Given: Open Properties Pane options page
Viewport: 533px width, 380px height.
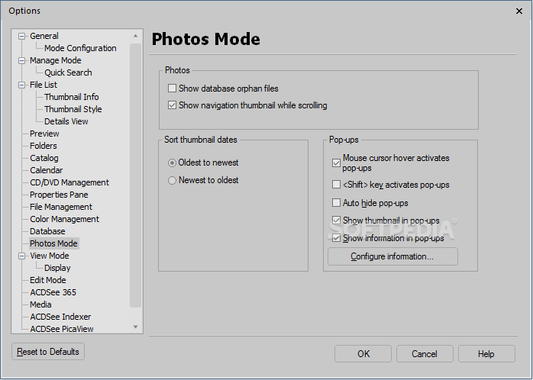Looking at the screenshot, I should (59, 195).
